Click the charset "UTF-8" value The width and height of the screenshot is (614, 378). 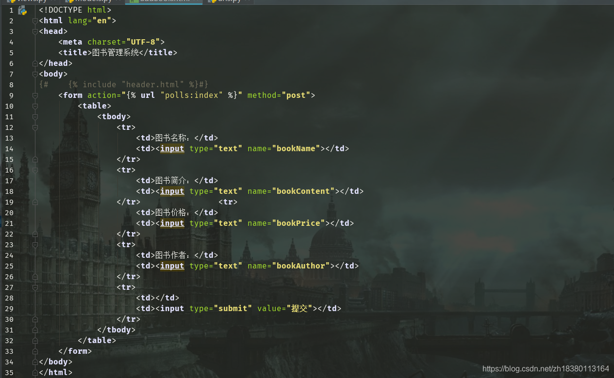click(x=143, y=42)
